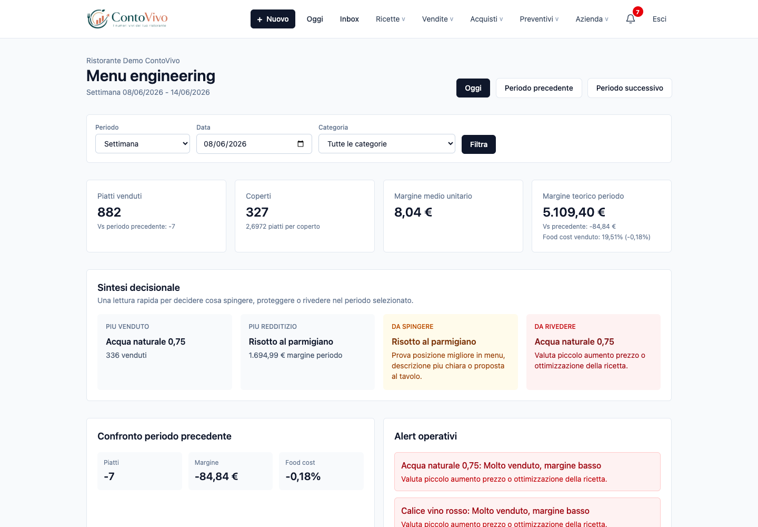Click the Margine medio unitario value 8,04 €
This screenshot has height=527, width=758.
413,212
